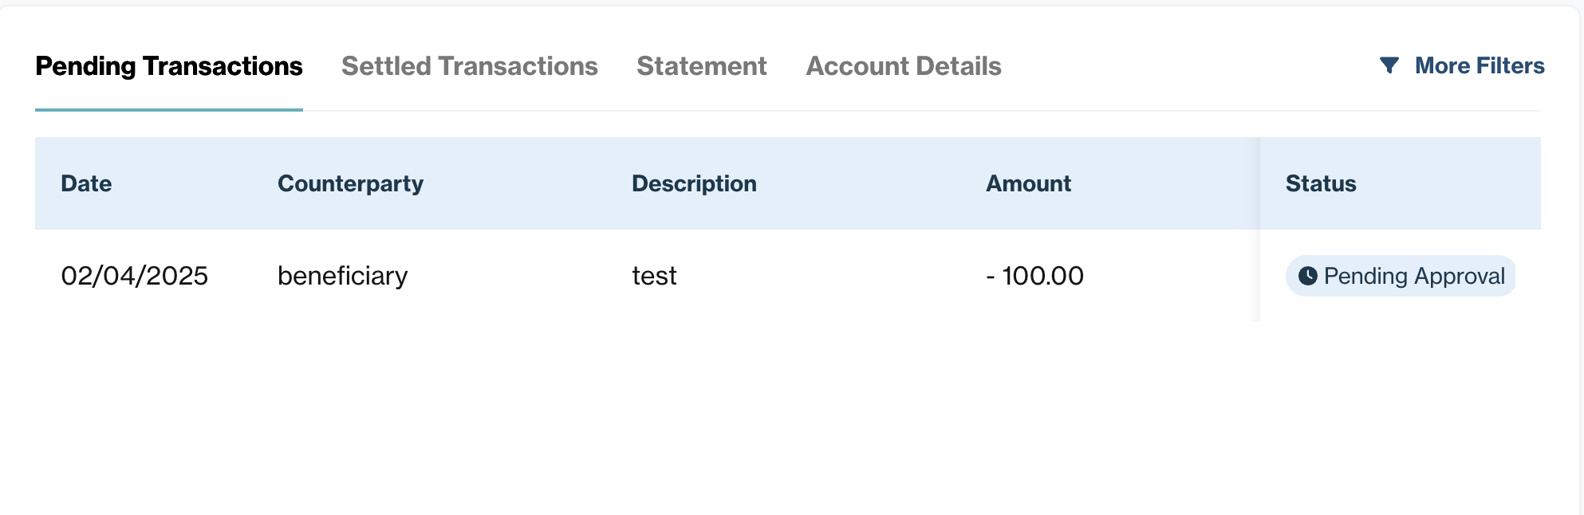Click the empty area beneath the transaction row

click(x=788, y=415)
